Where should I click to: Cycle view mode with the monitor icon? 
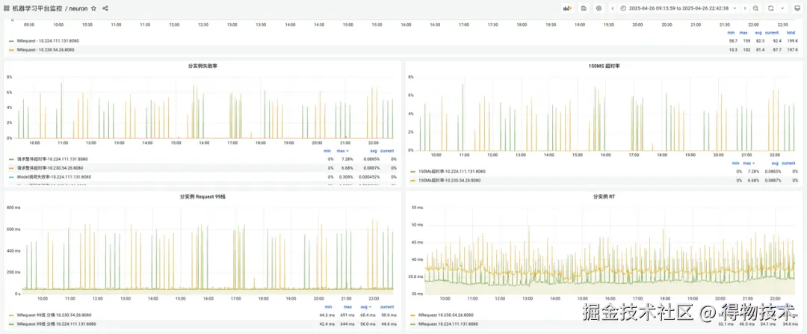point(797,8)
